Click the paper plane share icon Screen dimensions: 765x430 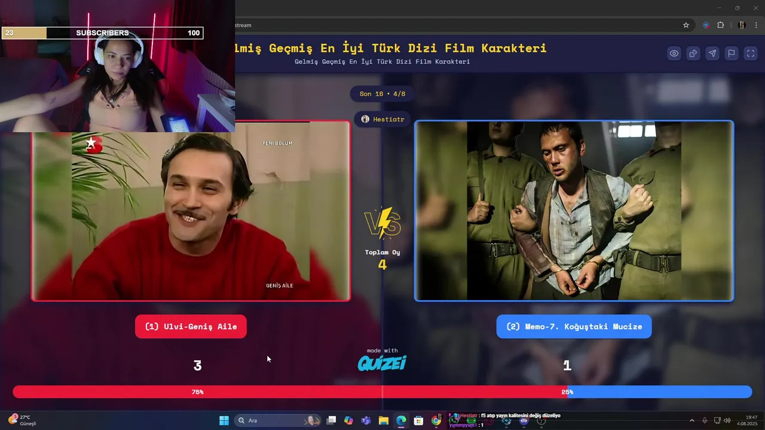coord(712,53)
